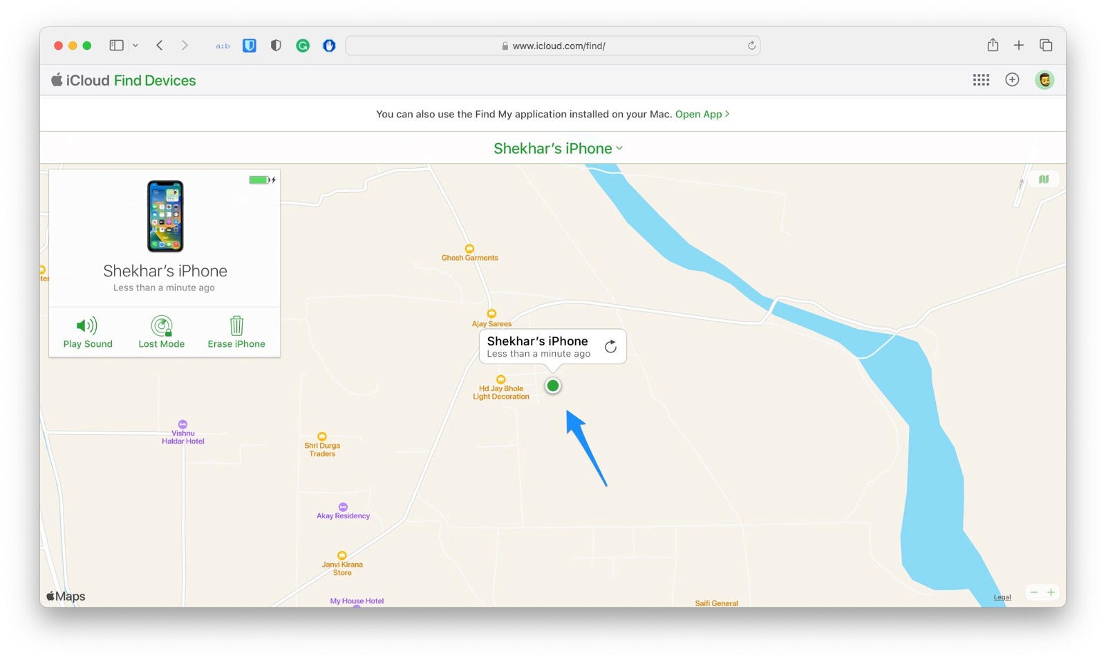Open the Grammarly extension
The height and width of the screenshot is (660, 1106).
303,46
